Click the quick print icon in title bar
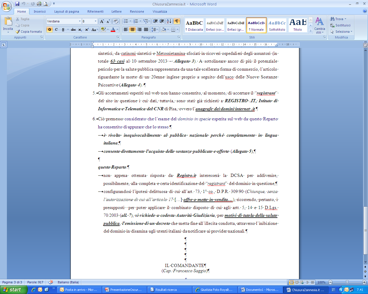 (x=39, y=4)
